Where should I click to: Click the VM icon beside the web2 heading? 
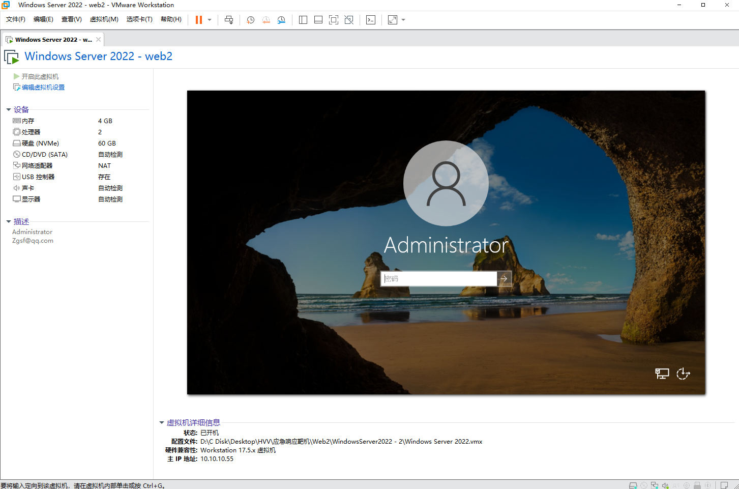[x=11, y=56]
